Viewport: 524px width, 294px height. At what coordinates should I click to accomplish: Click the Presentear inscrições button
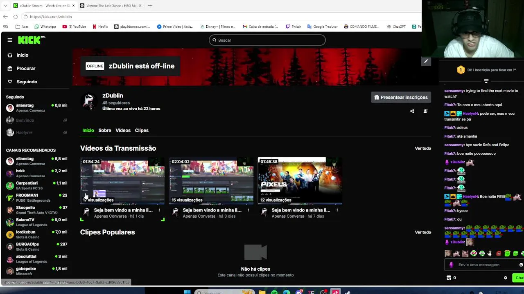pyautogui.click(x=401, y=97)
